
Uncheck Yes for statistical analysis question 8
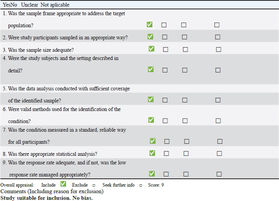152,153
